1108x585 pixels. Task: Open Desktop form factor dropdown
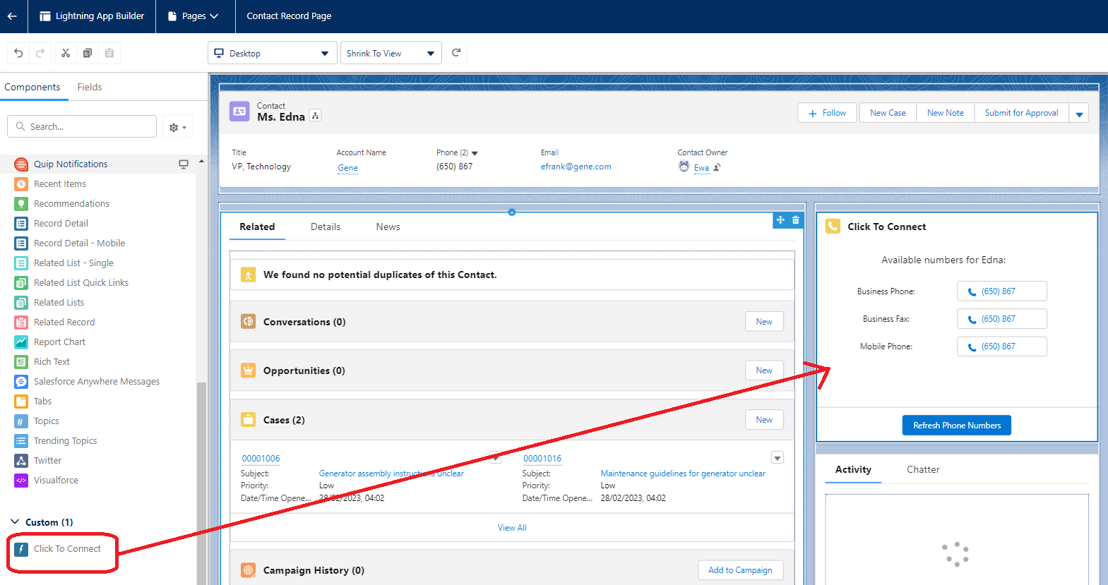[272, 53]
